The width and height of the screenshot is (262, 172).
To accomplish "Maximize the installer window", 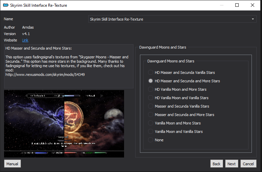I will click(x=237, y=5).
